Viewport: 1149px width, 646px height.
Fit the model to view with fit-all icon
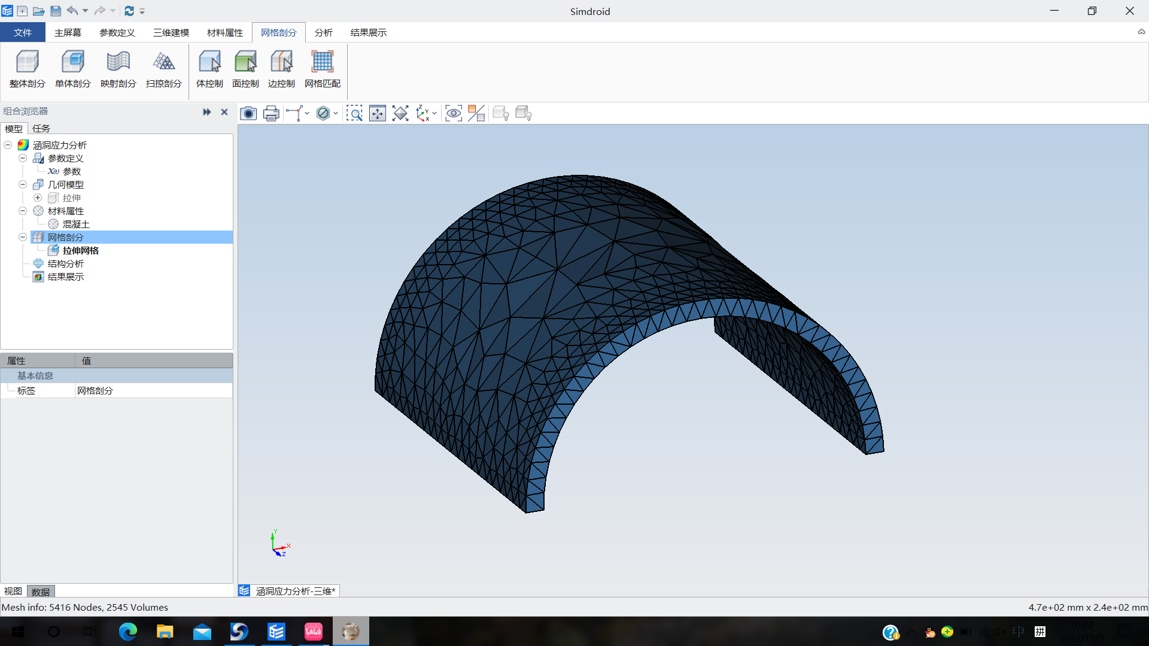[x=400, y=113]
